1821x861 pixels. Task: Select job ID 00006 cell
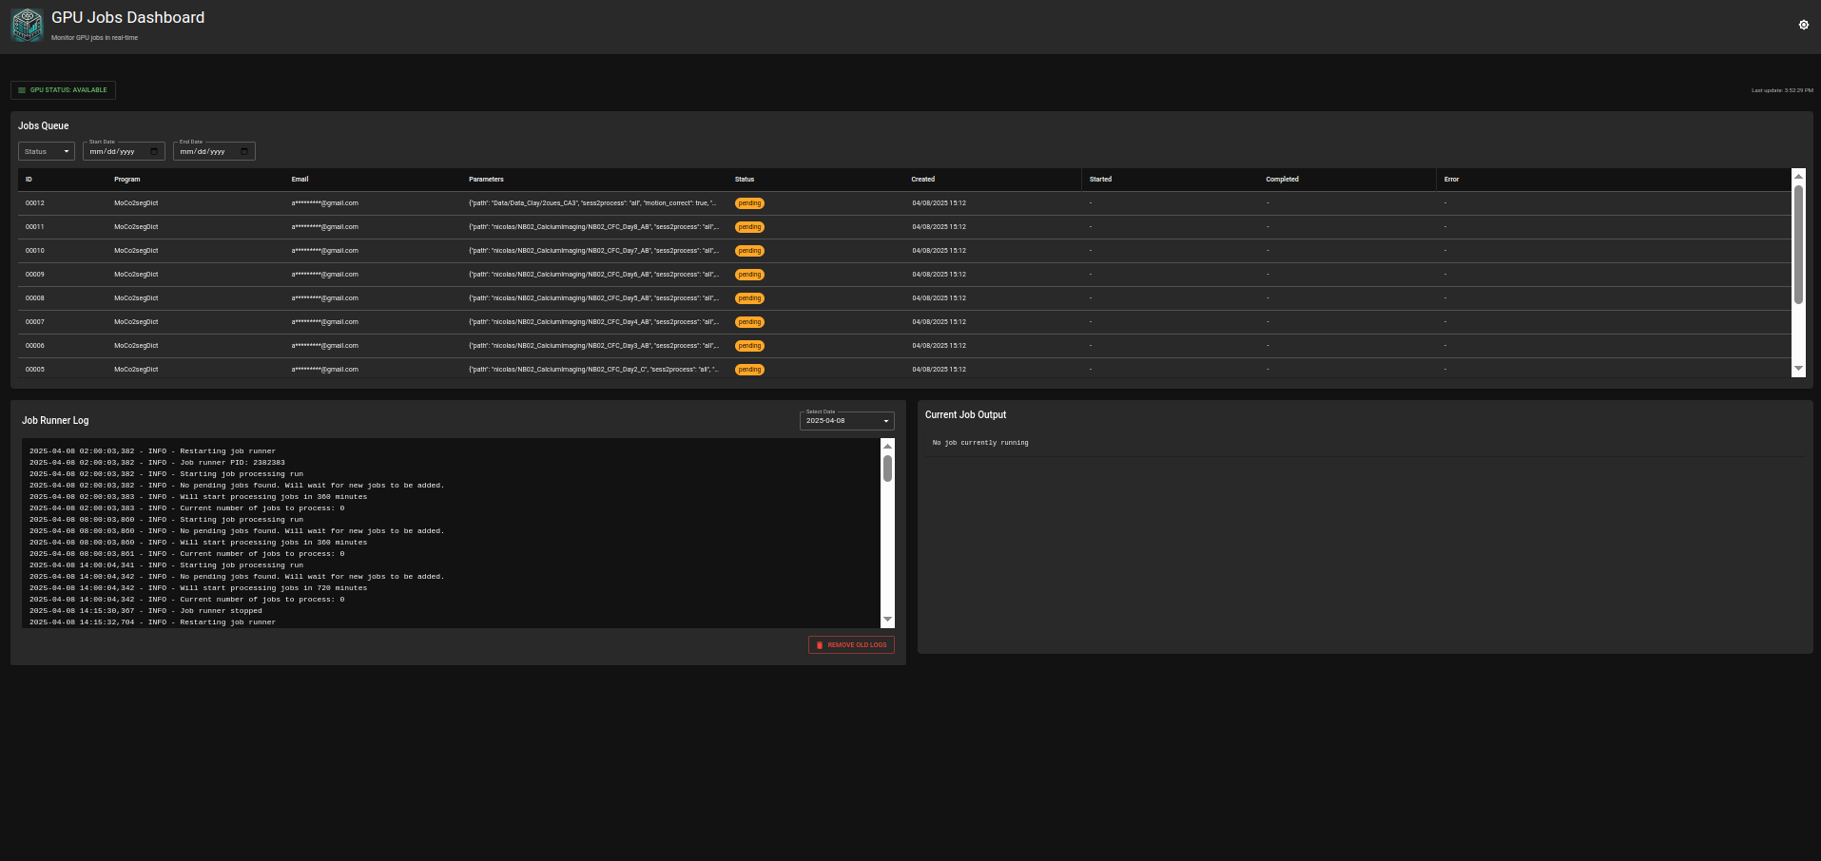coord(35,346)
